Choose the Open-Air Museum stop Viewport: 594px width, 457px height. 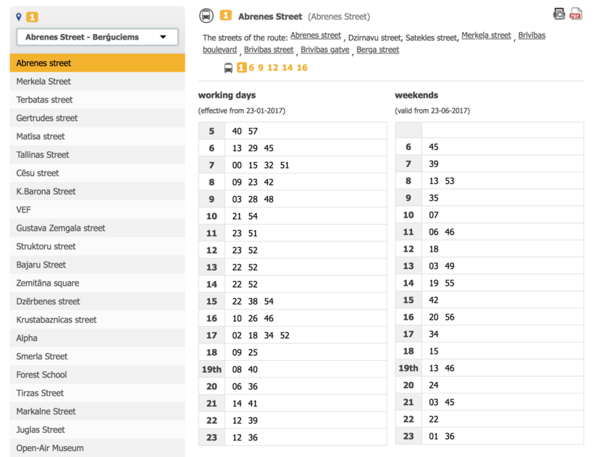50,448
